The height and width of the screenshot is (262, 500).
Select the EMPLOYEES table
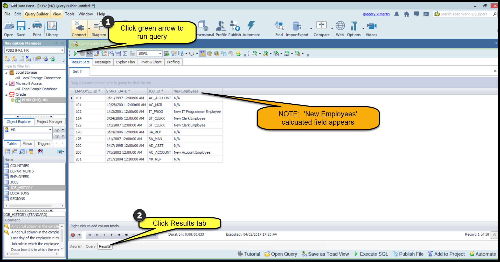coord(19,177)
